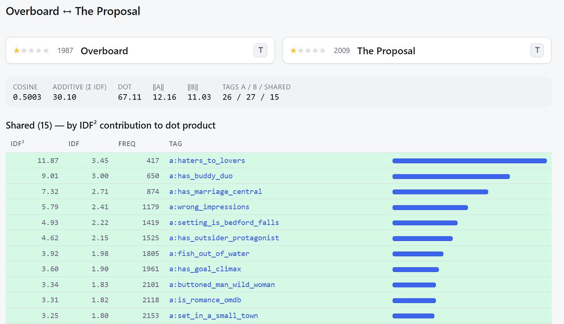
Task: Select the ||A|| value 12.16
Action: click(165, 97)
